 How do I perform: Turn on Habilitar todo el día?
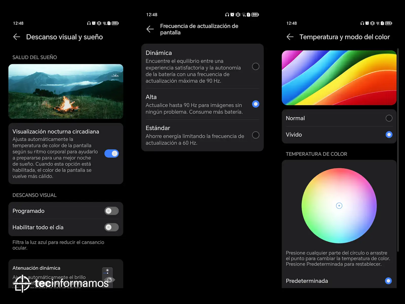click(111, 227)
